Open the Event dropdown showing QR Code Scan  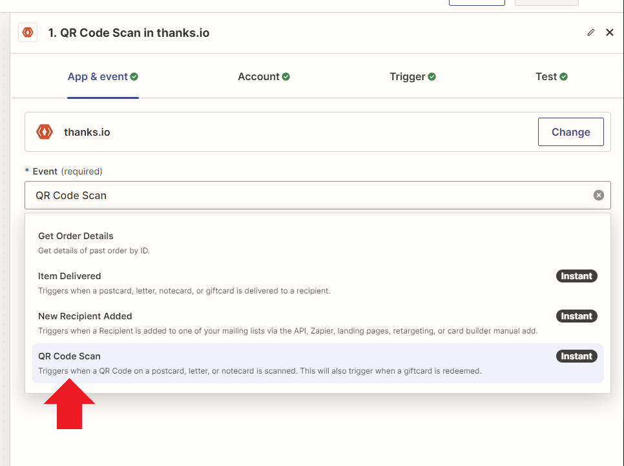coord(318,195)
